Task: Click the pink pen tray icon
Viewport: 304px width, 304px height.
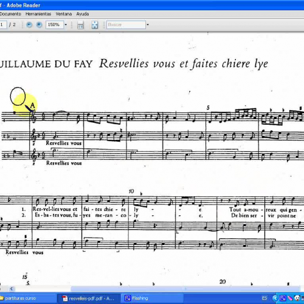Action: click(x=290, y=298)
